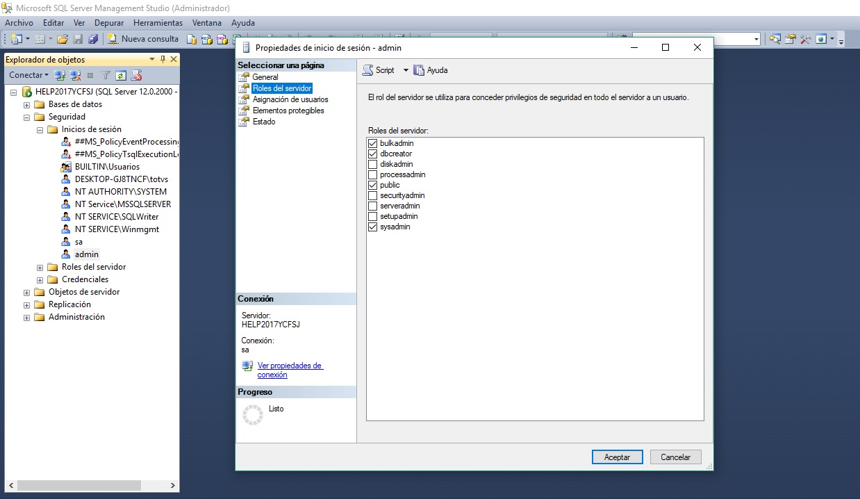This screenshot has width=860, height=499.
Task: Open the Herramientas menu
Action: point(158,23)
